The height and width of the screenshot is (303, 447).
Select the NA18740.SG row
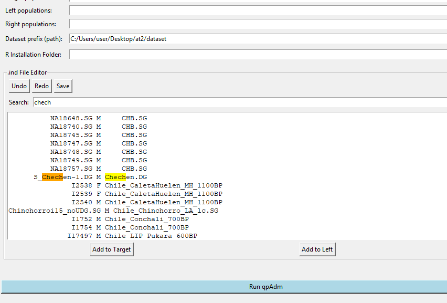coord(99,127)
